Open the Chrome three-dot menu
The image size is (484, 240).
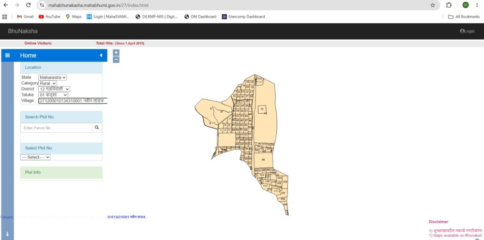(477, 5)
